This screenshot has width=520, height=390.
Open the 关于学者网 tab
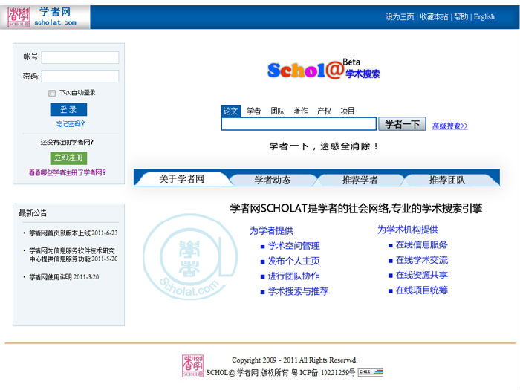tap(181, 180)
